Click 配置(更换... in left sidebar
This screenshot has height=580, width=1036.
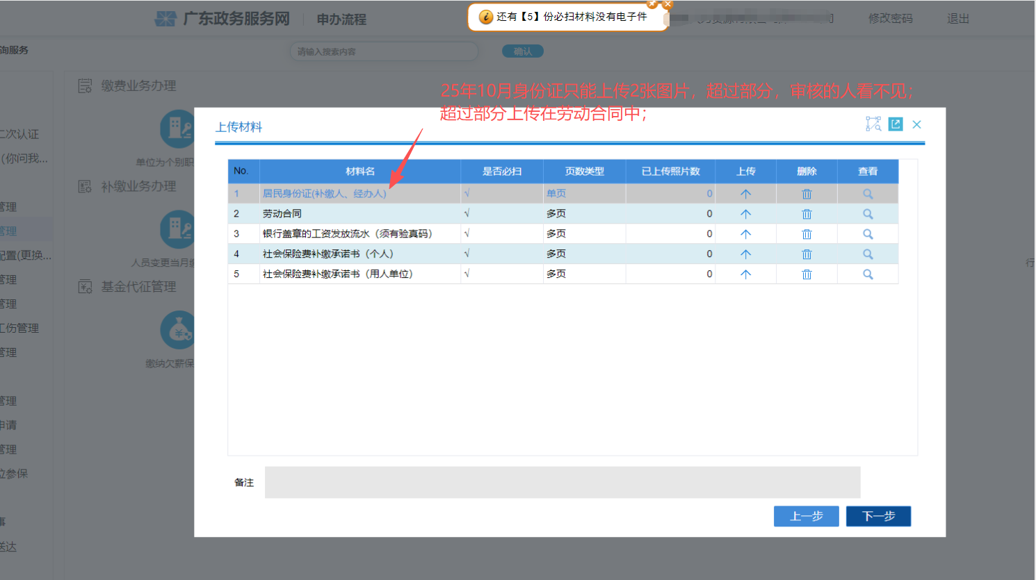[26, 255]
